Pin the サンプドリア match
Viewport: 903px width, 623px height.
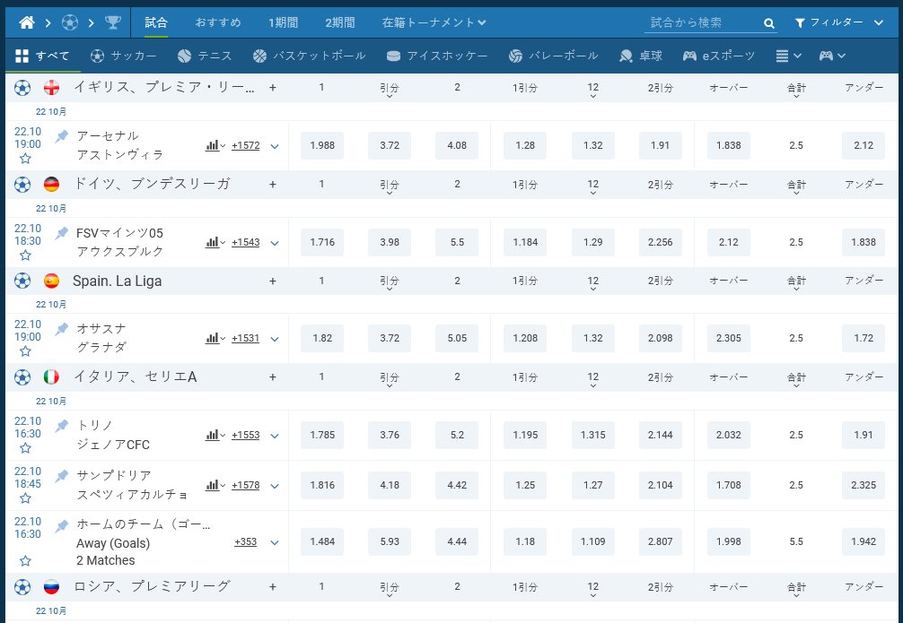(x=62, y=476)
